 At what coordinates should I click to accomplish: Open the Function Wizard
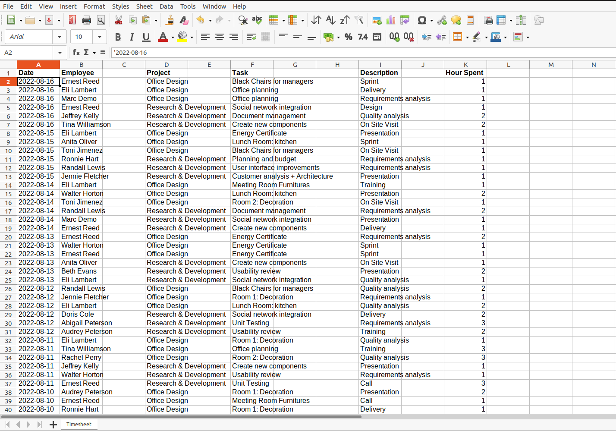pyautogui.click(x=76, y=52)
